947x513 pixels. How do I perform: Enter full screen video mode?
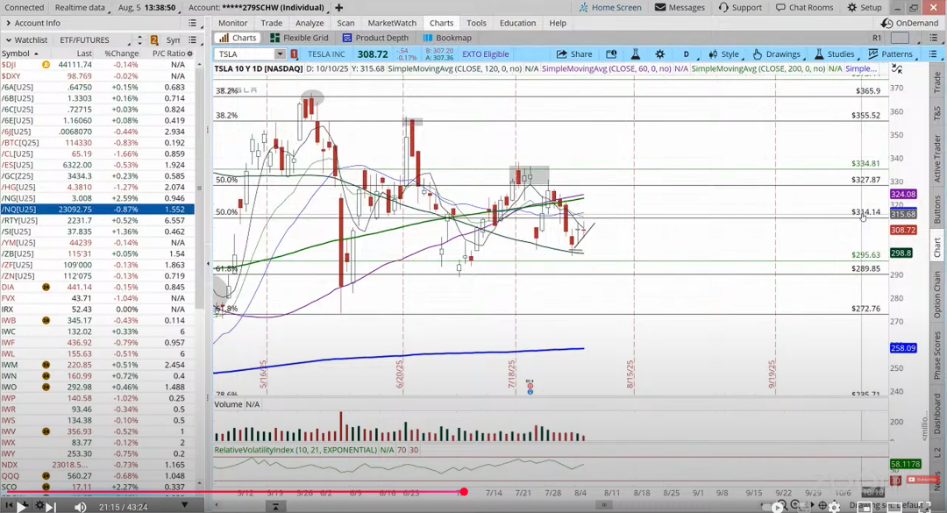925,506
